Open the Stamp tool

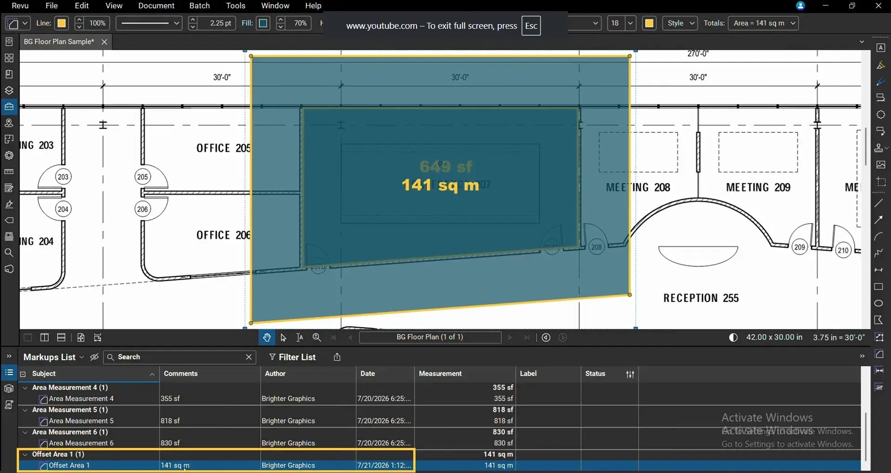pos(879,148)
